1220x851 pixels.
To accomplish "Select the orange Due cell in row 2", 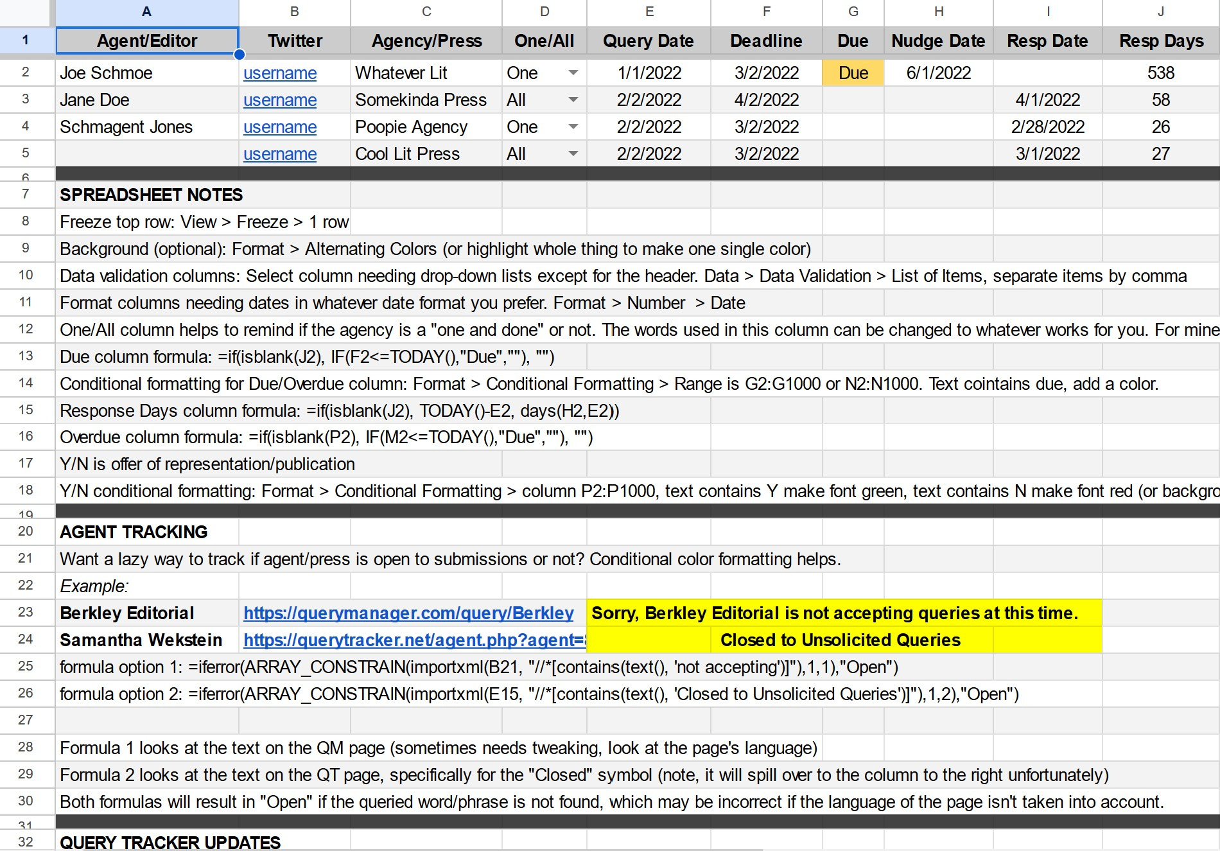I will 853,73.
